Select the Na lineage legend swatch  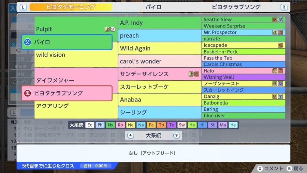point(141,125)
